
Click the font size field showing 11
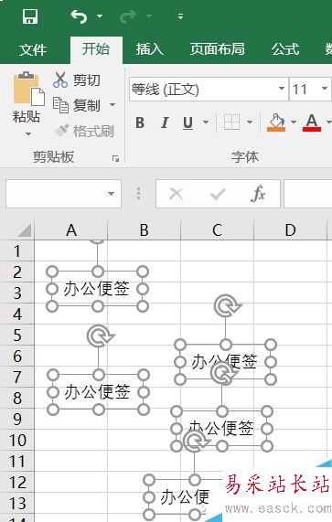tap(305, 90)
